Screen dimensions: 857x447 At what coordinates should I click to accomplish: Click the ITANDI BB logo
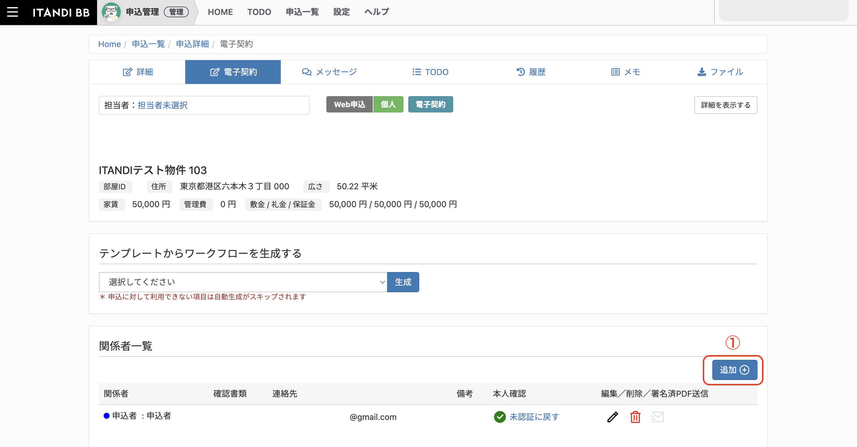[61, 12]
